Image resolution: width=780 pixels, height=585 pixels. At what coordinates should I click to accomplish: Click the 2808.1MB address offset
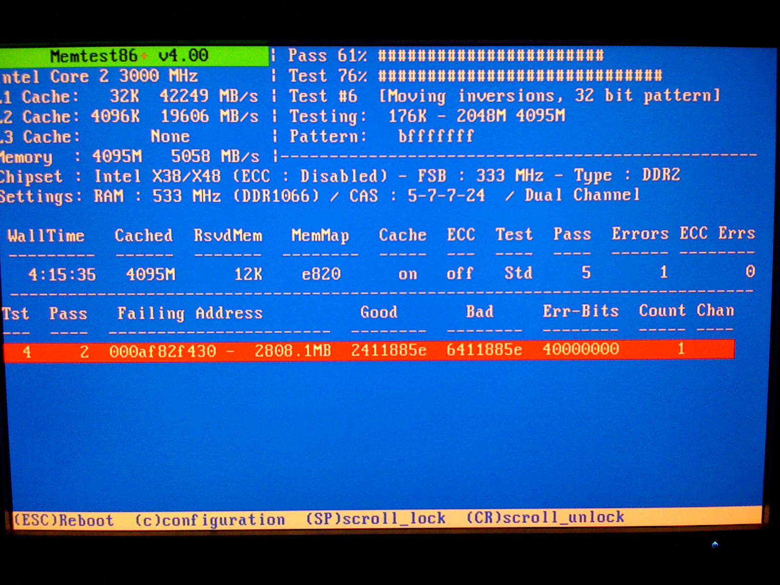[x=293, y=351]
